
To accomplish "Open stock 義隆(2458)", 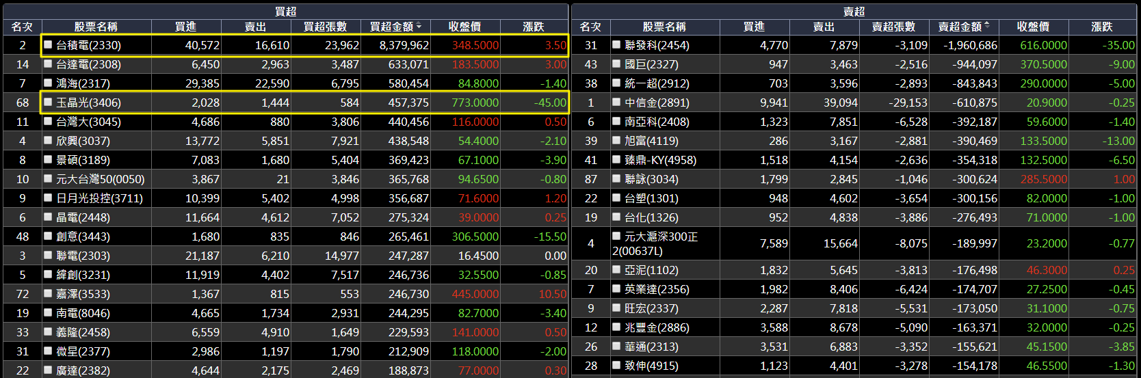I will click(83, 332).
